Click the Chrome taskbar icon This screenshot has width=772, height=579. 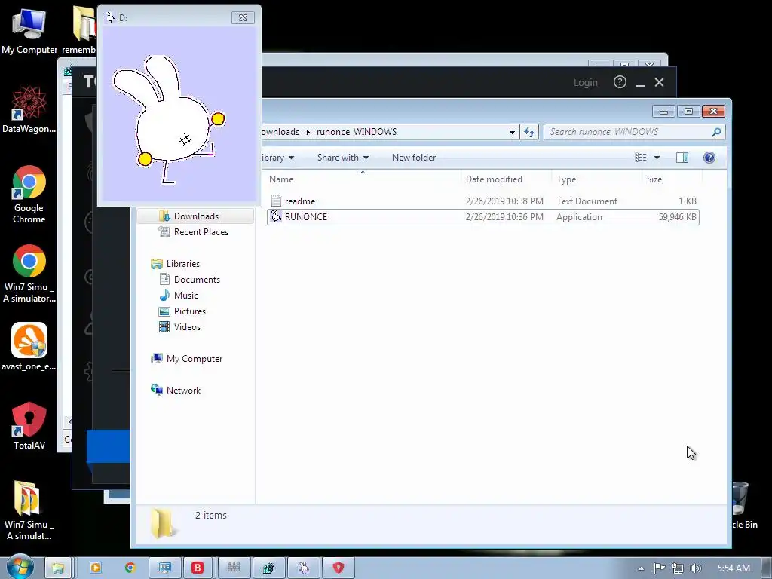130,568
